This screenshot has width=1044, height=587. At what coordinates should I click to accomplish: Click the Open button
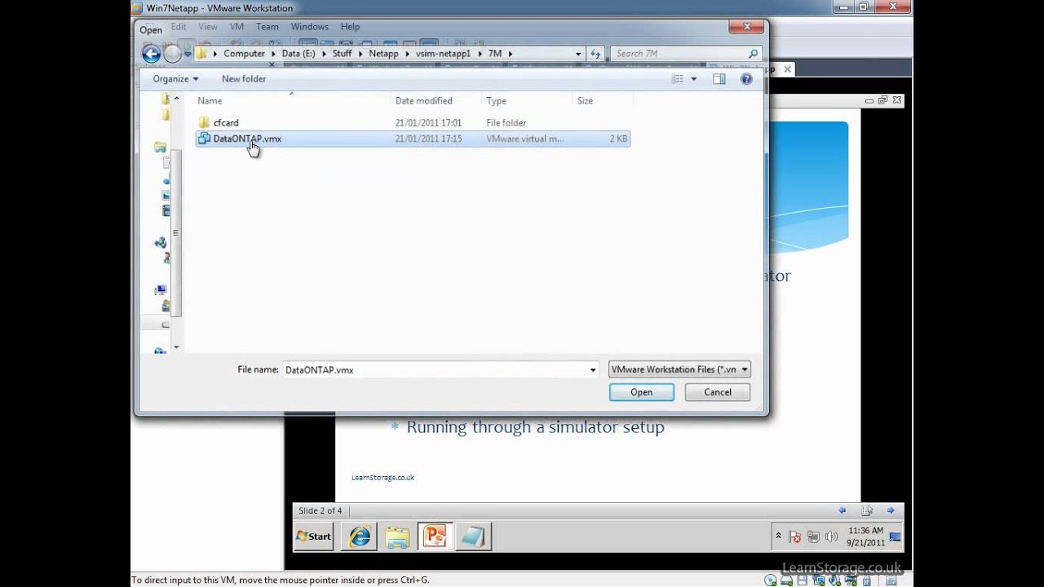pos(641,392)
